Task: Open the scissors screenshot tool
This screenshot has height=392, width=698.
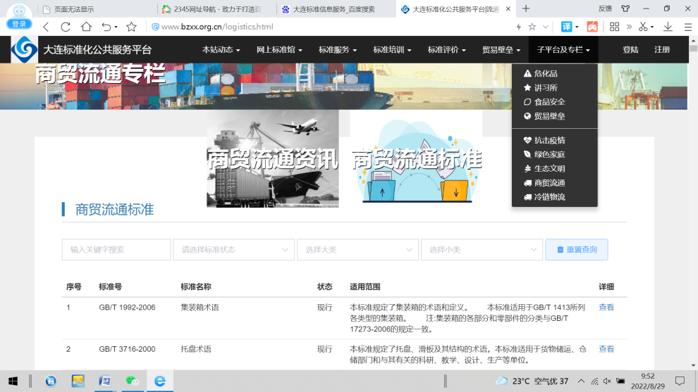Action: pyautogui.click(x=642, y=27)
